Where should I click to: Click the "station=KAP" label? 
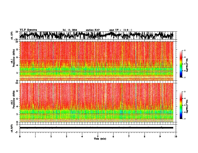click(93, 30)
